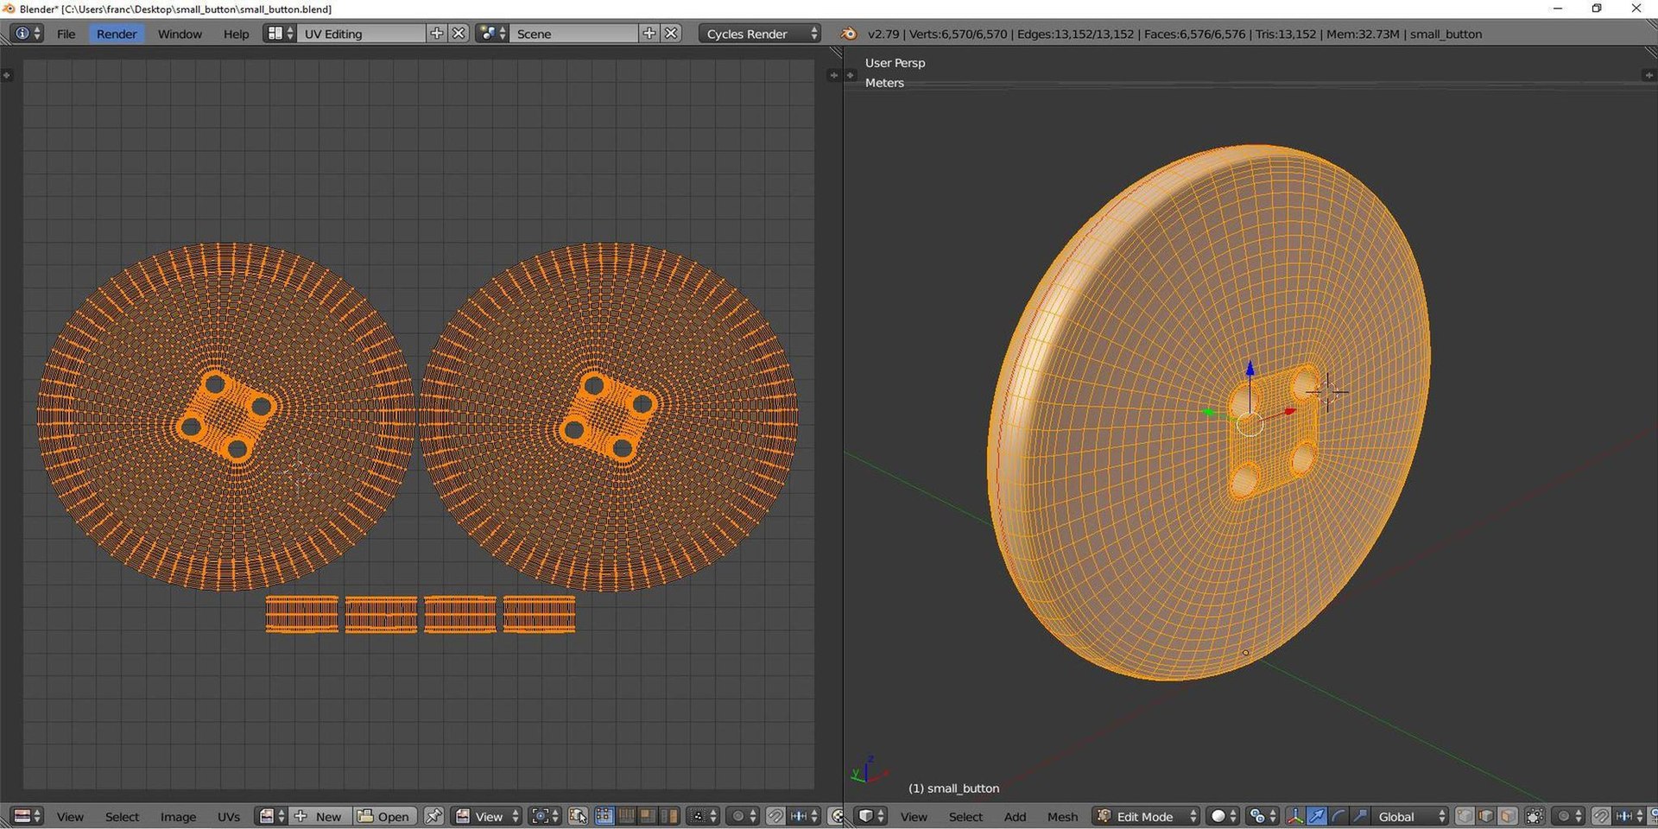Open UV sticky selection mode dropdown

click(x=703, y=816)
